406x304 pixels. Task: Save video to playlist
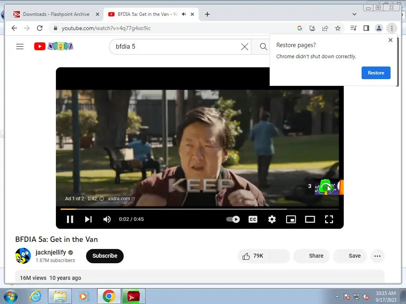[350, 256]
